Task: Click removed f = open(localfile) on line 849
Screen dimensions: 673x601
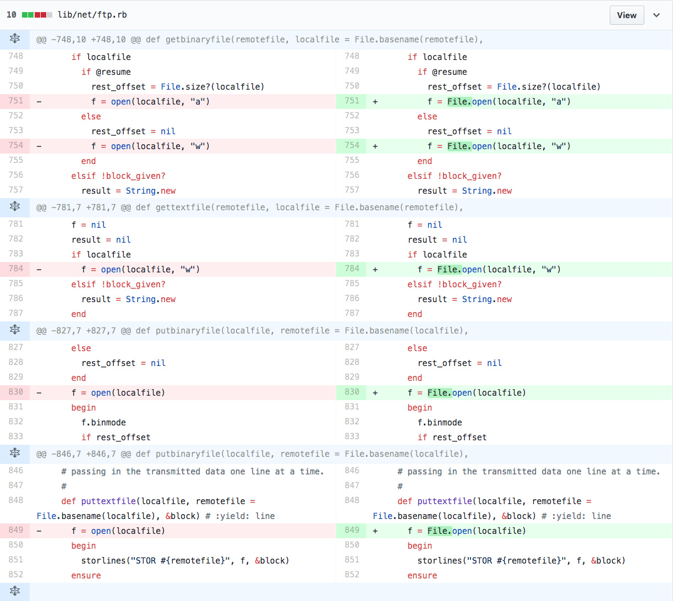Action: 118,531
